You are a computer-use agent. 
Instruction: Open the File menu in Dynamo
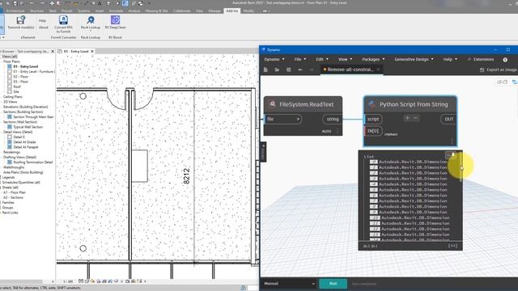point(300,59)
